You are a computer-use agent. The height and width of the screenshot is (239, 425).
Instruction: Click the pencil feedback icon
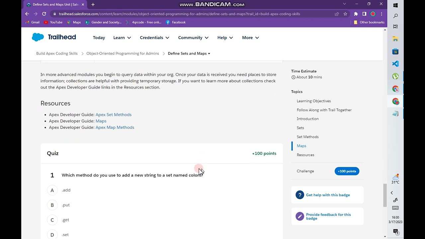(x=300, y=216)
